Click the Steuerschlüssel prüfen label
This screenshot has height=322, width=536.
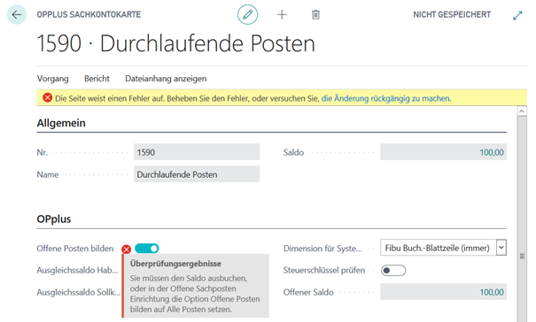[x=323, y=271]
